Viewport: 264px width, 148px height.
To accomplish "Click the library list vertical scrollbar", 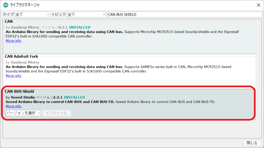I will [258, 79].
